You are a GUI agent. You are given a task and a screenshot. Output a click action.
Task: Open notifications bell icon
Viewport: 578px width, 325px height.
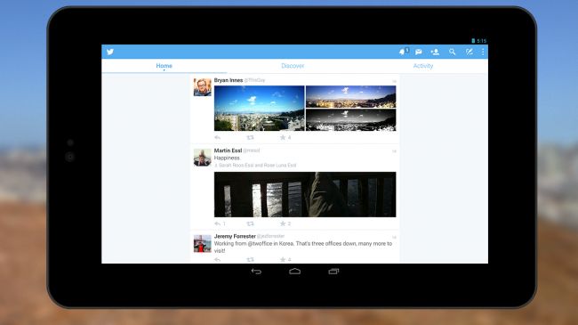coord(403,52)
